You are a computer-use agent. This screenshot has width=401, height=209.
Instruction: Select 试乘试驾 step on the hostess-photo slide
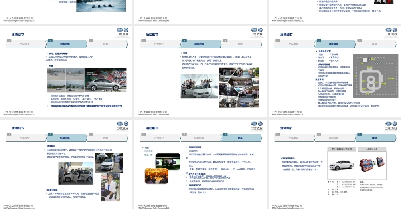point(66,138)
